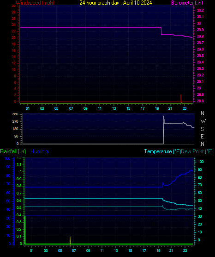The image size is (215, 257).
Task: Click the S compass label beside direction graph
Action: point(202,129)
